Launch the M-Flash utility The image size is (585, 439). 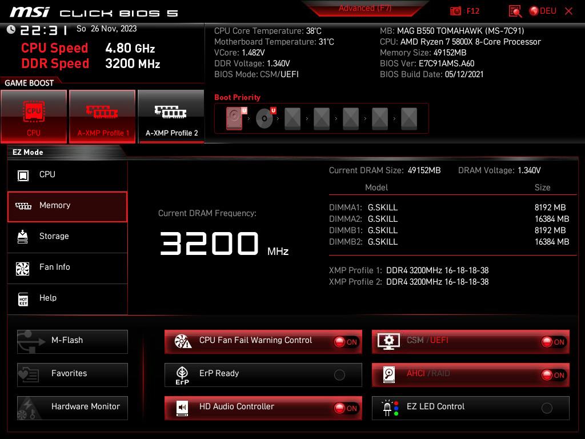[73, 342]
